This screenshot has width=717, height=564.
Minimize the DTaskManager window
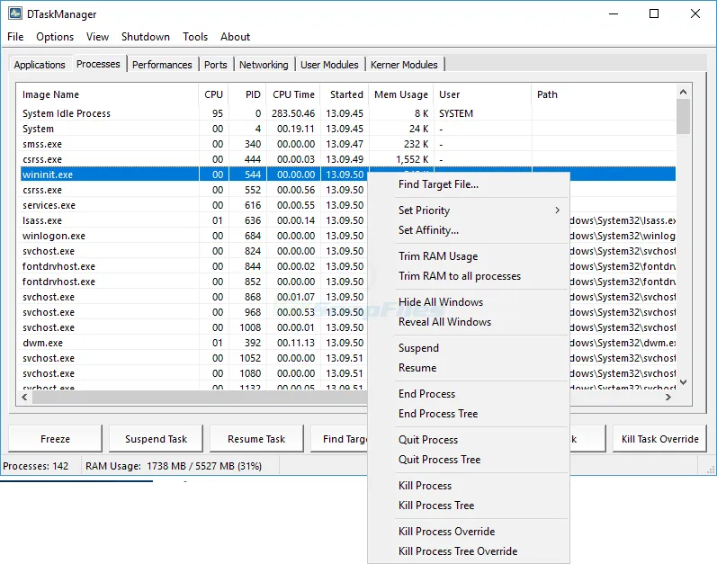pyautogui.click(x=614, y=13)
